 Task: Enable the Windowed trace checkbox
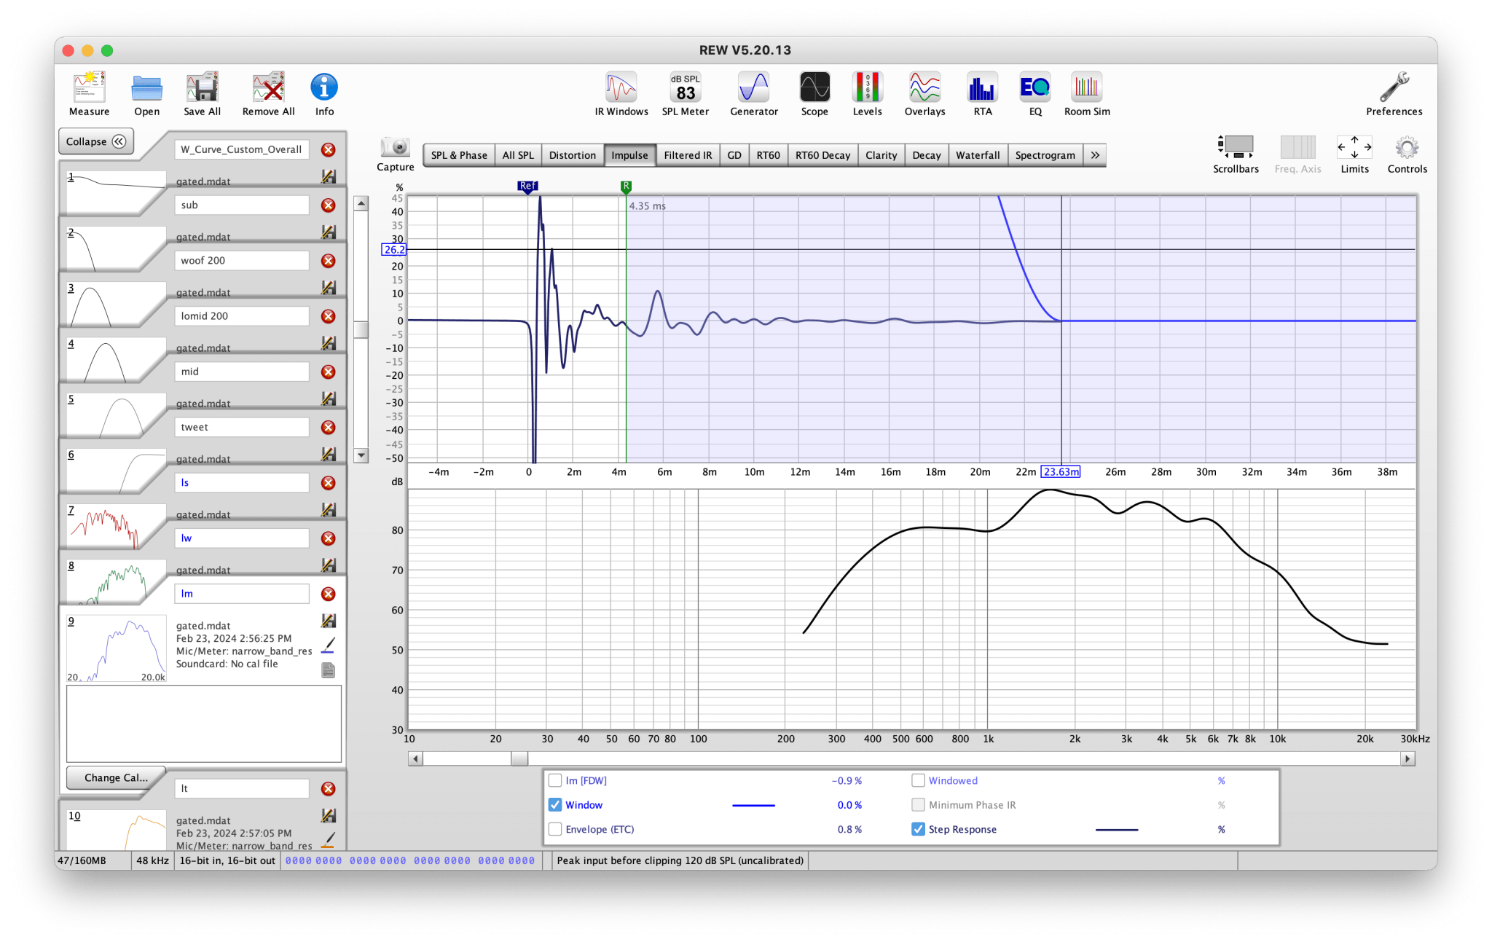pos(918,780)
